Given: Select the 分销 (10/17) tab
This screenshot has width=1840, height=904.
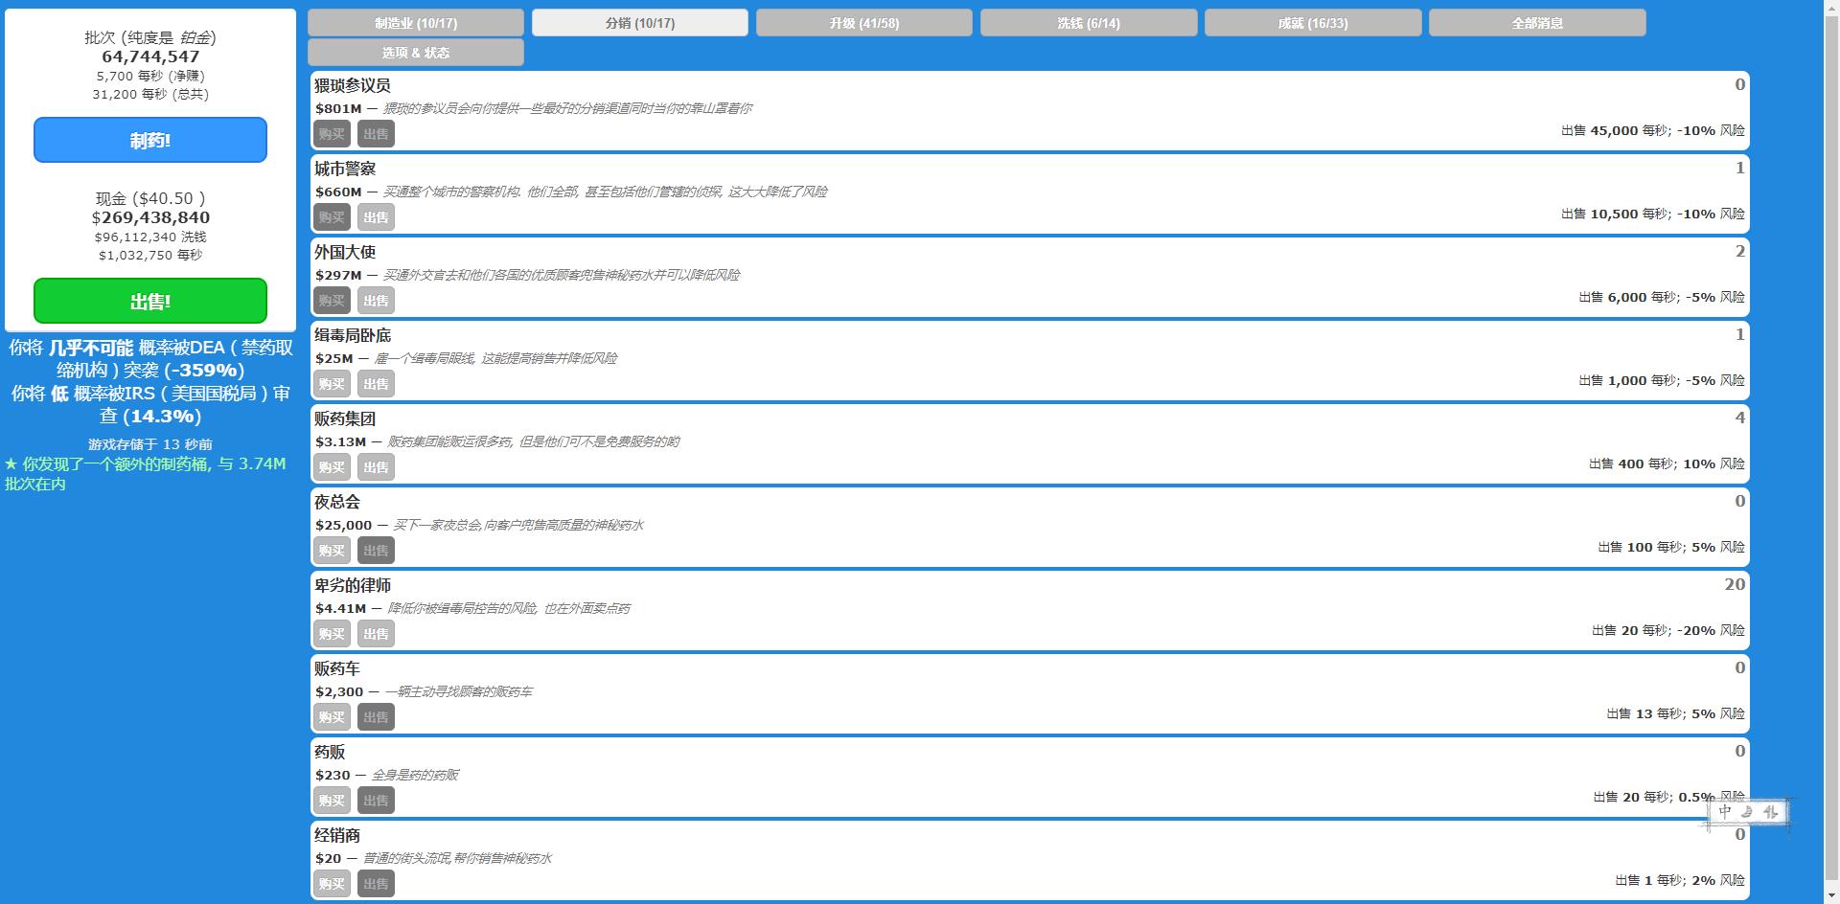Looking at the screenshot, I should click(639, 23).
